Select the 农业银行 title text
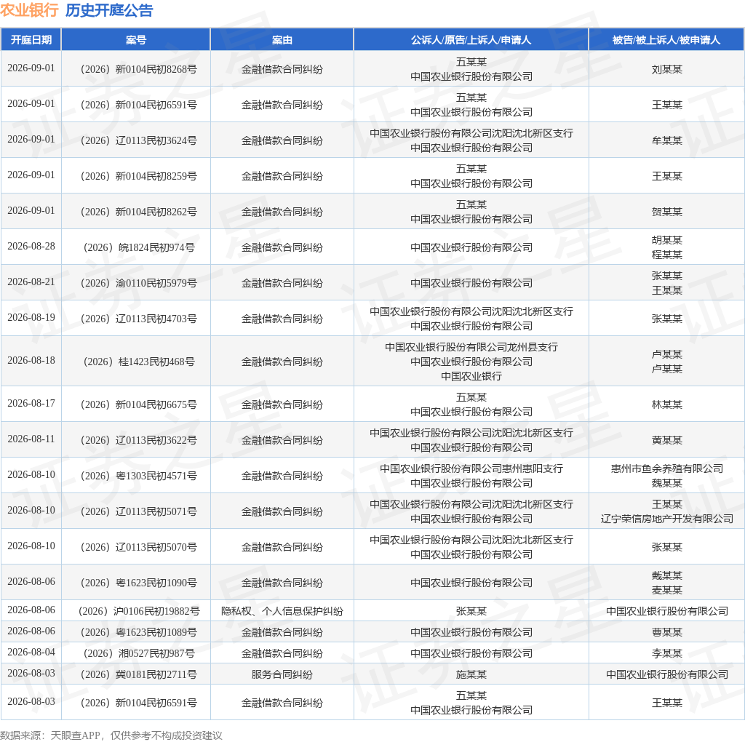Image resolution: width=745 pixels, height=742 pixels. coord(29,10)
